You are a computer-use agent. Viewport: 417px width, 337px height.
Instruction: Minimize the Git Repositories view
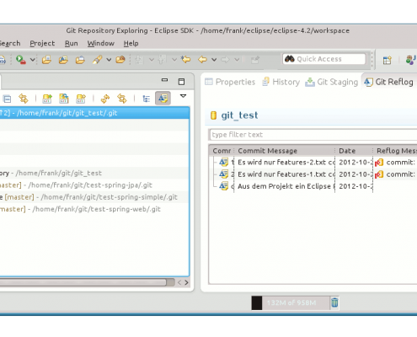coord(164,80)
